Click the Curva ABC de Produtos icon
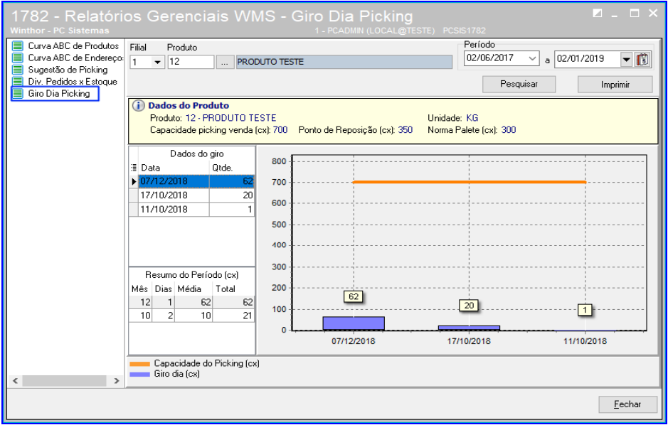This screenshot has height=425, width=668. click(18, 45)
